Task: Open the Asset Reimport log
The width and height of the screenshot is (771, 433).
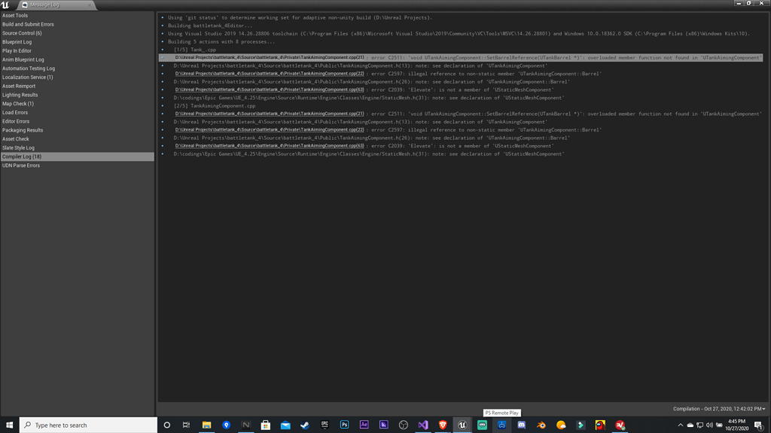Action: pyautogui.click(x=78, y=86)
